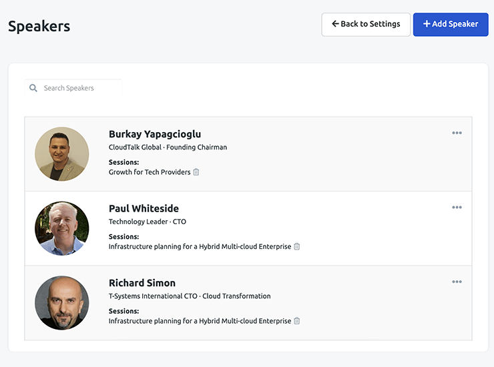Click the magnifier icon in the search box
The image size is (494, 367).
(33, 88)
